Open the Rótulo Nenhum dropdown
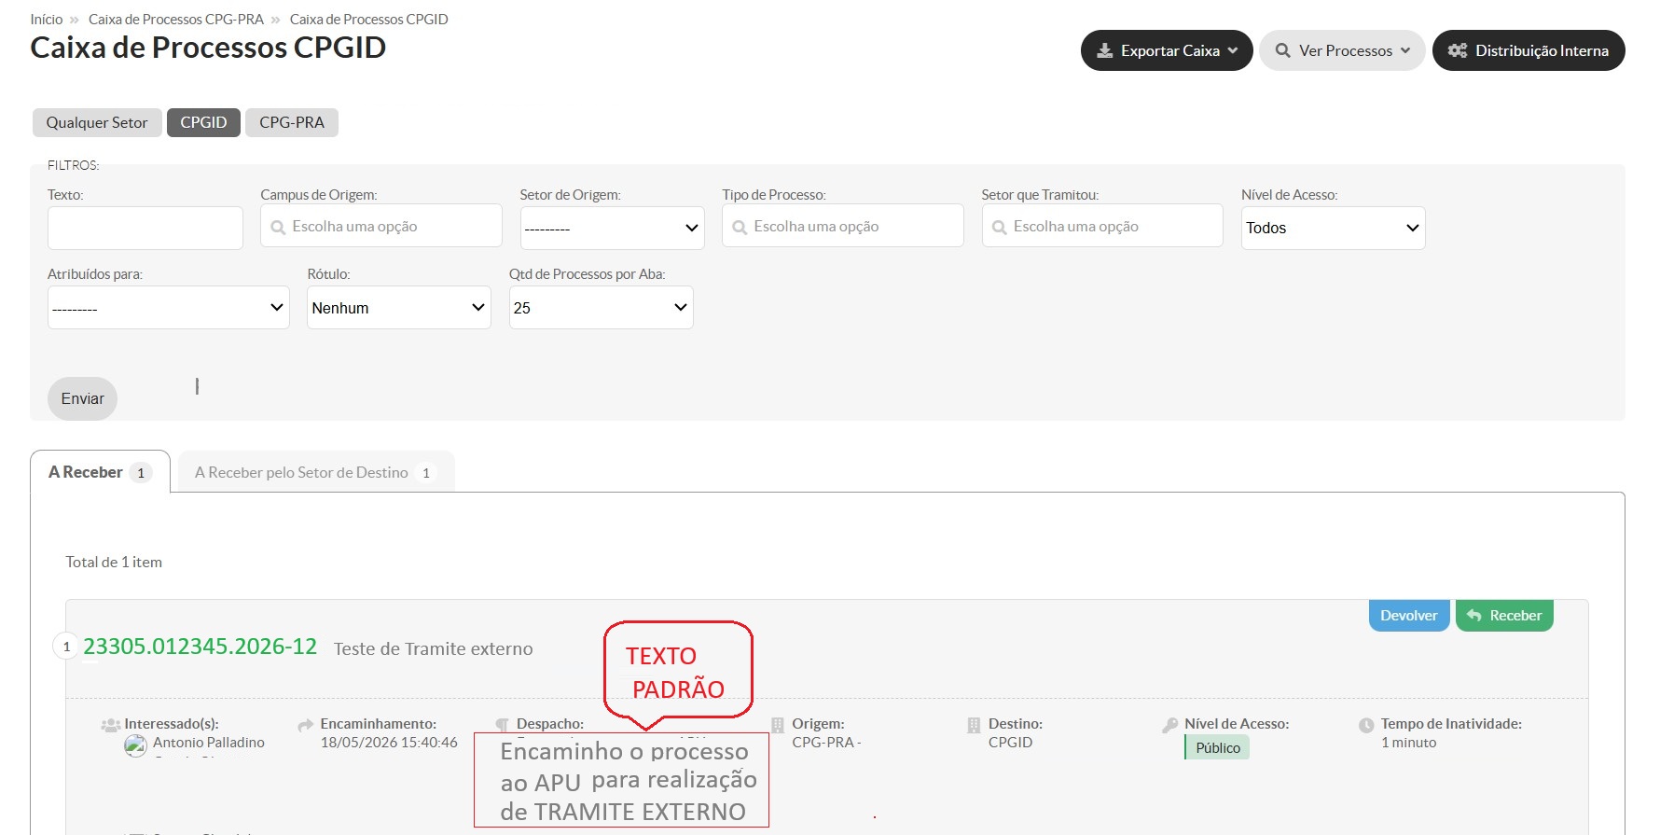 pyautogui.click(x=398, y=308)
